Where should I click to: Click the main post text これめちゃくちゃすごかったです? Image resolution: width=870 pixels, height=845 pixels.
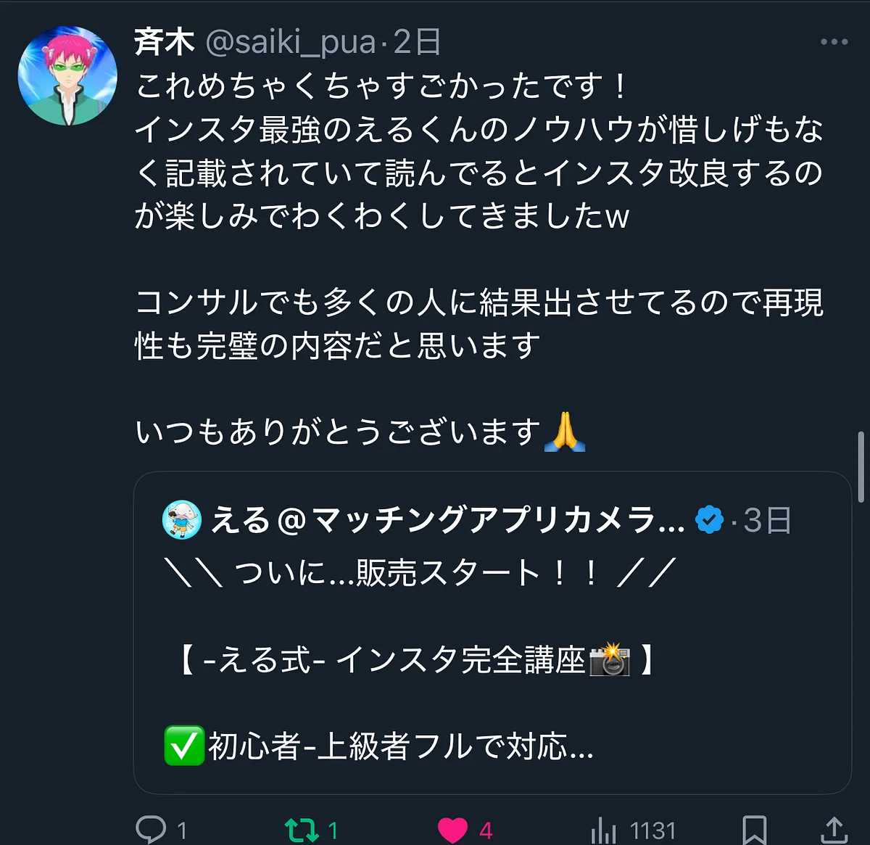tap(381, 86)
